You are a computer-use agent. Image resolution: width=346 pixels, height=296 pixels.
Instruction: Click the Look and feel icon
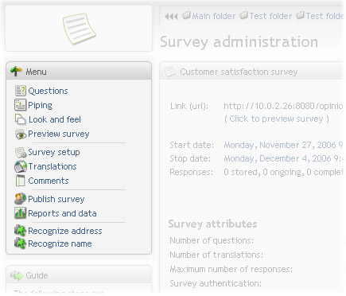click(20, 119)
